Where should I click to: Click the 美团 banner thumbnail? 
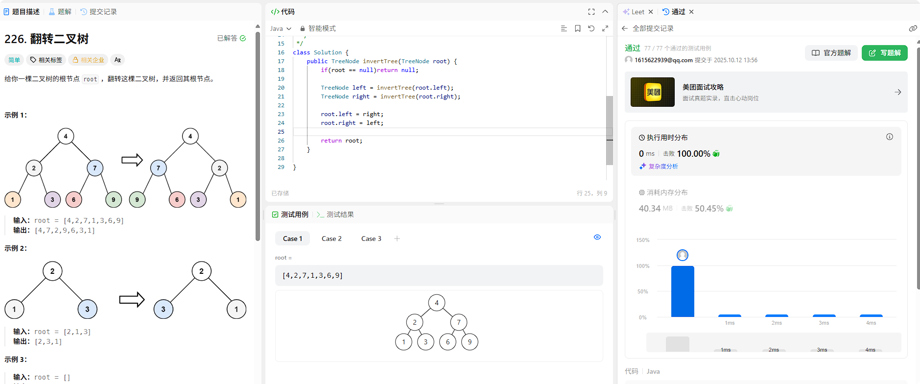pos(653,92)
